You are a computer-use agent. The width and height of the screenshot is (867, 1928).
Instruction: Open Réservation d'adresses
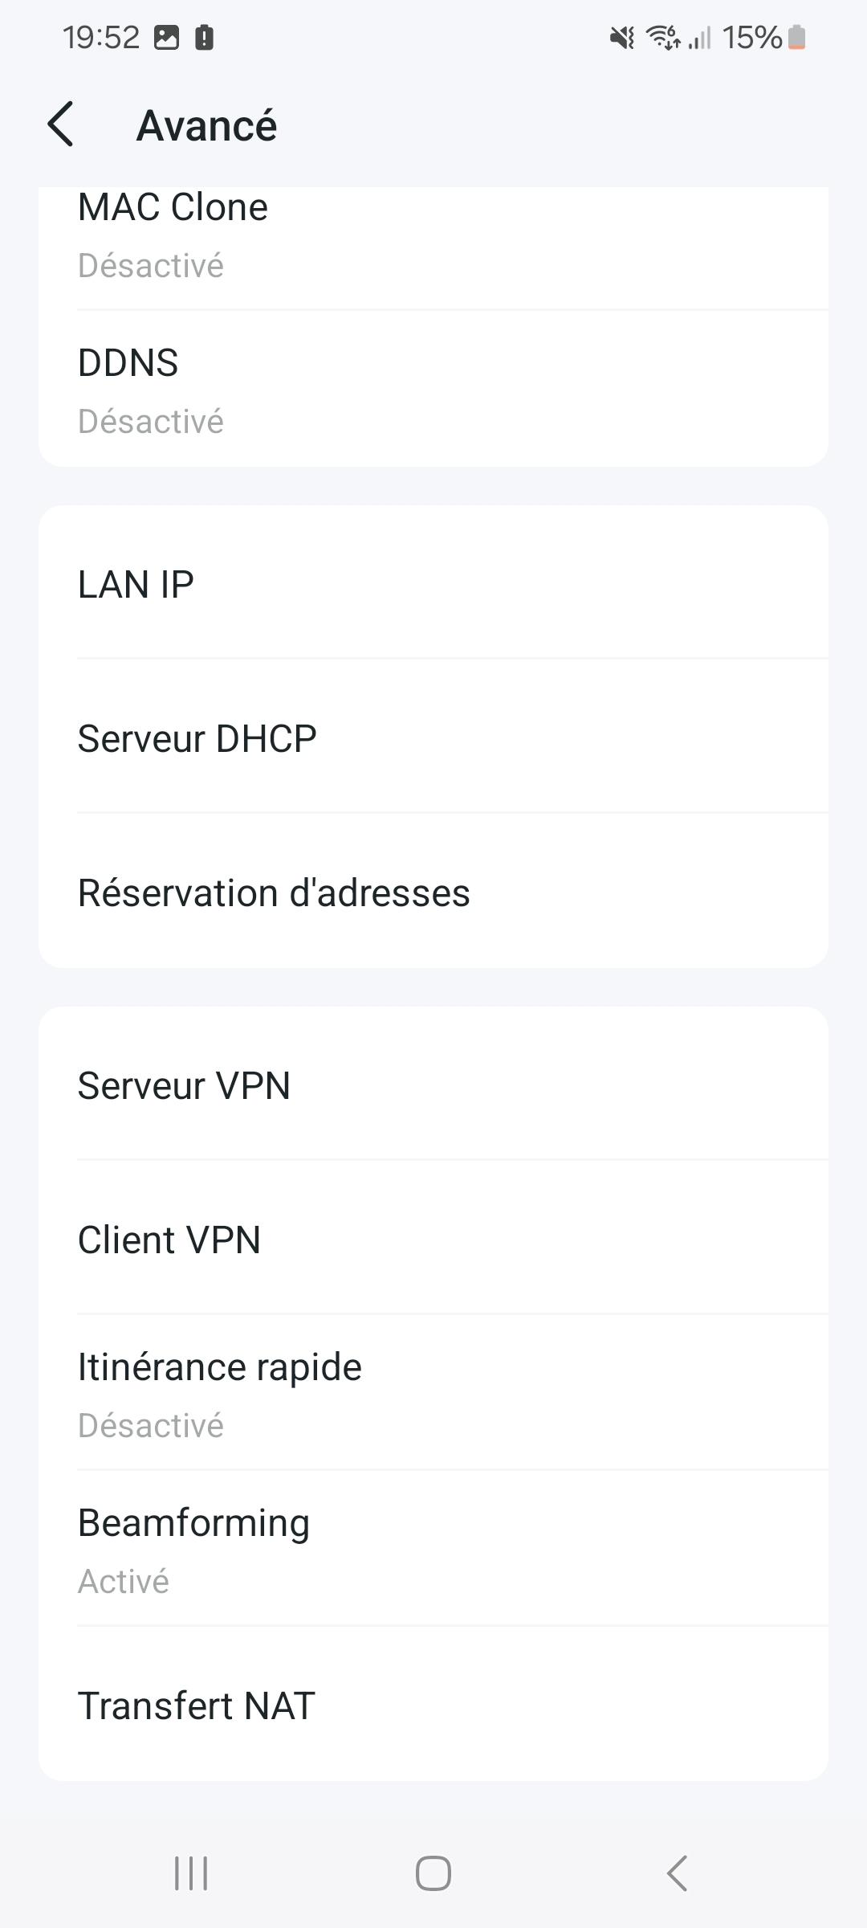pyautogui.click(x=433, y=893)
